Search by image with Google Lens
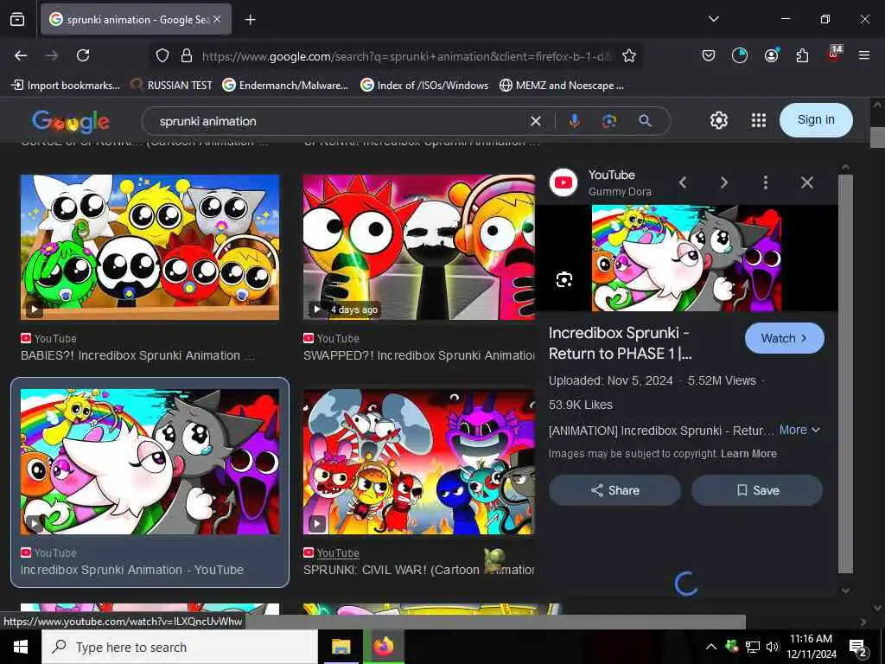The image size is (885, 664). click(609, 120)
